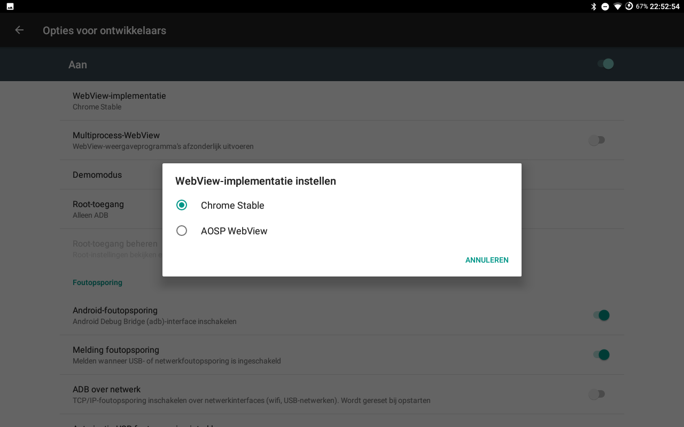Screen dimensions: 684x427
Task: Tap the do-not-disturb status icon
Action: (x=605, y=6)
